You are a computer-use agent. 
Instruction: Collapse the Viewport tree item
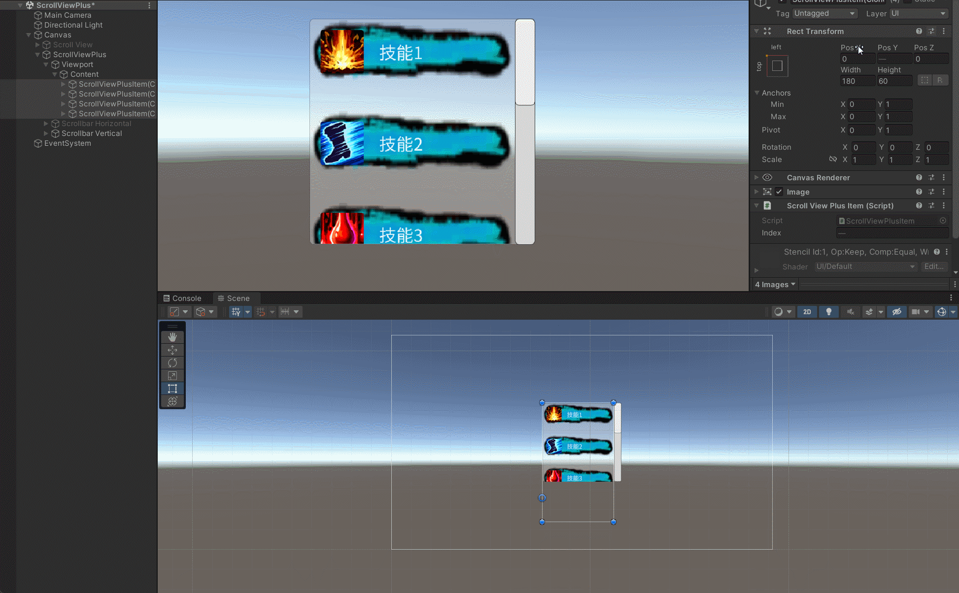[46, 65]
